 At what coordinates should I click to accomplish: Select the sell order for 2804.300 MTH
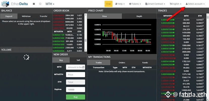click(68, 15)
